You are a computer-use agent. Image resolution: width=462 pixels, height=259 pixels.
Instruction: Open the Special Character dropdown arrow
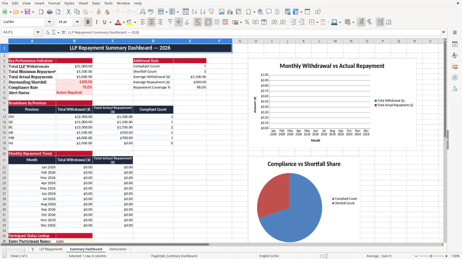(254, 12)
